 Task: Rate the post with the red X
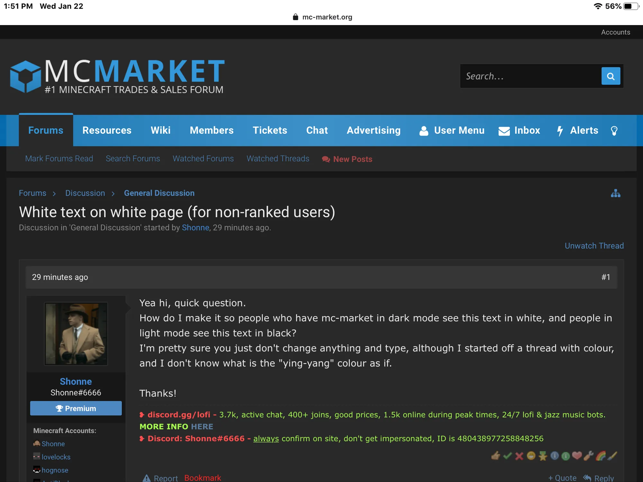click(x=519, y=456)
